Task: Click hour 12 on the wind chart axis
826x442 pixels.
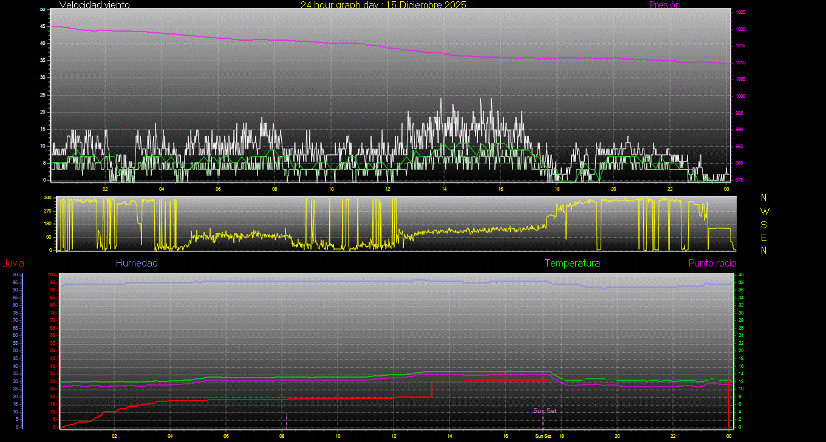Action: coord(387,189)
